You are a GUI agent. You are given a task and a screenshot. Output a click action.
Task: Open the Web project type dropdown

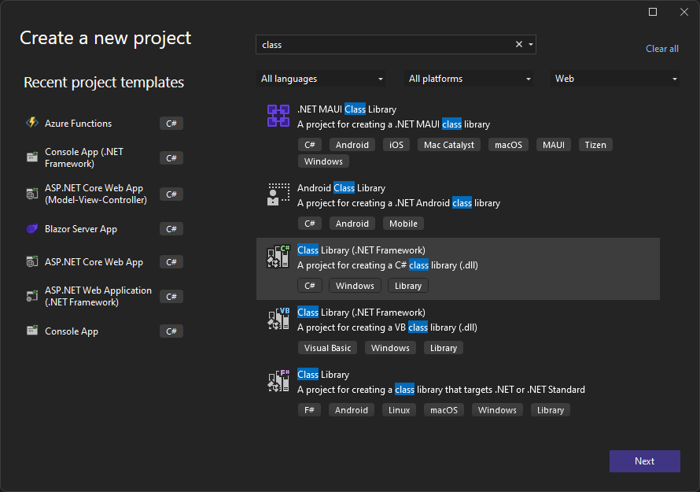tap(615, 79)
